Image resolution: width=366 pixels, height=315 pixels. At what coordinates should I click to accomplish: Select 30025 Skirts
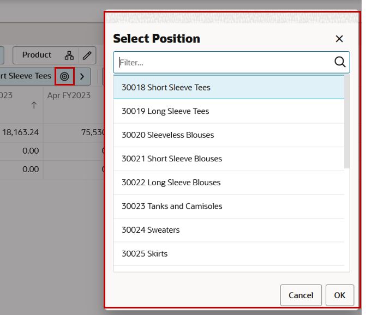click(229, 253)
